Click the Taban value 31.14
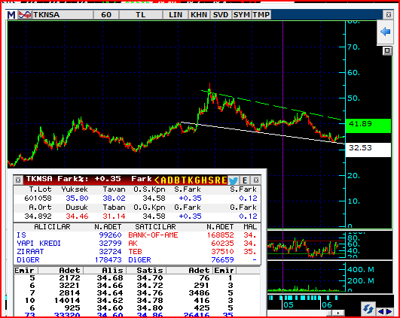This screenshot has height=318, width=400. click(x=114, y=217)
